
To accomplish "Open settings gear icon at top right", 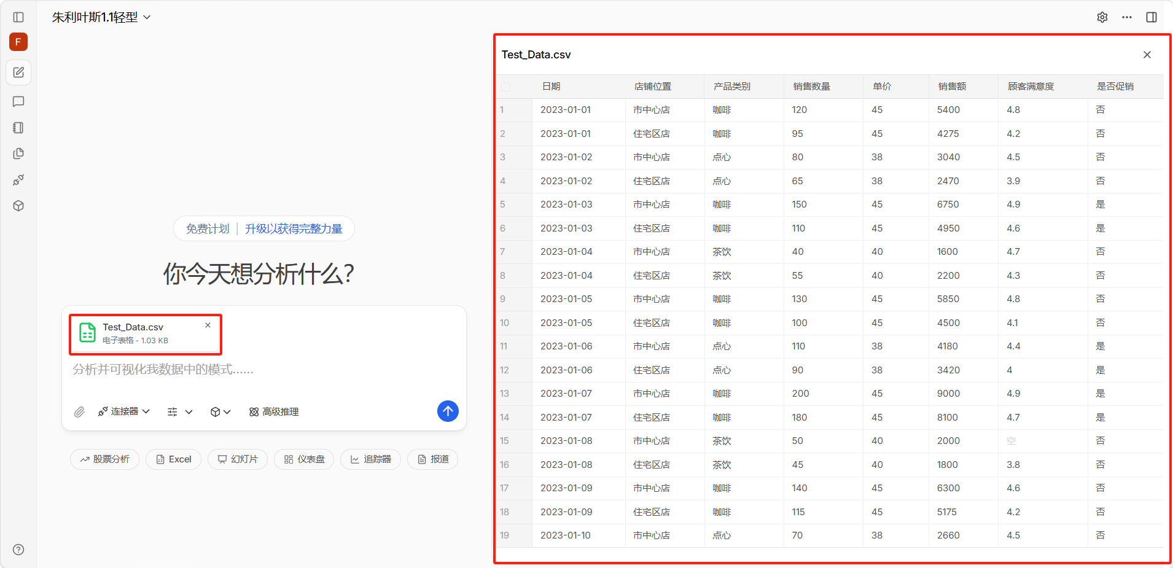I will click(x=1102, y=17).
